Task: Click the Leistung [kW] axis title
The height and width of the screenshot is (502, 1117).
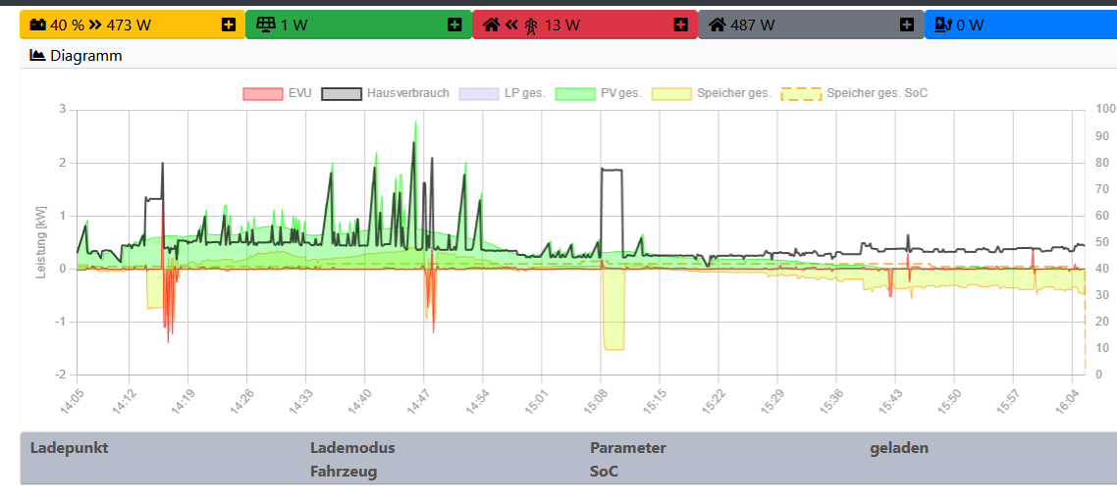Action: (x=40, y=241)
